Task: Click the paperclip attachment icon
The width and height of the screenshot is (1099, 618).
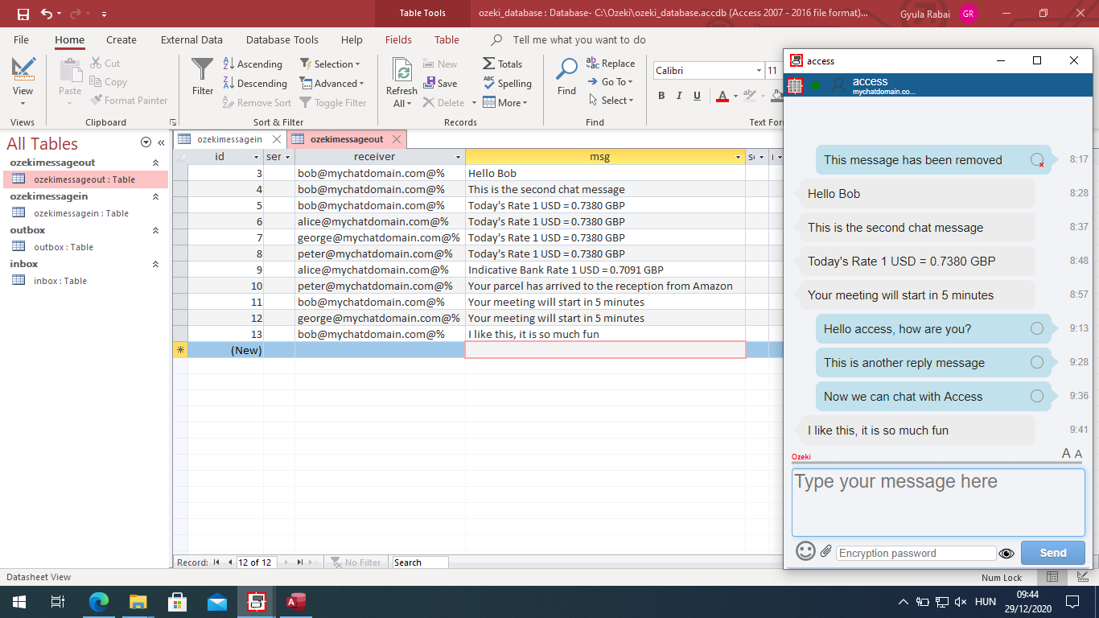Action: pyautogui.click(x=825, y=551)
